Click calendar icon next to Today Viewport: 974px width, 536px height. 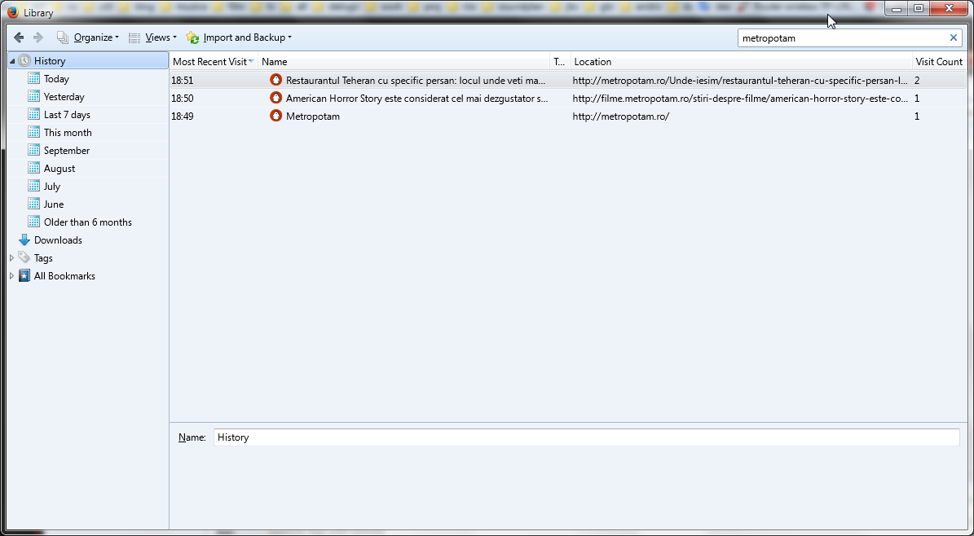pos(33,79)
